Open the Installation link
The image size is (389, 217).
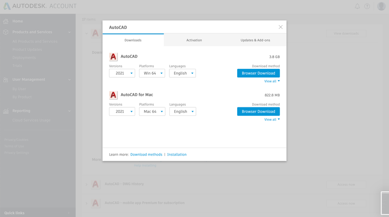pyautogui.click(x=177, y=154)
